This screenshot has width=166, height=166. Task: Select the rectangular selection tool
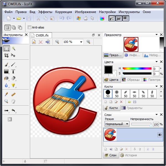coord(7,49)
